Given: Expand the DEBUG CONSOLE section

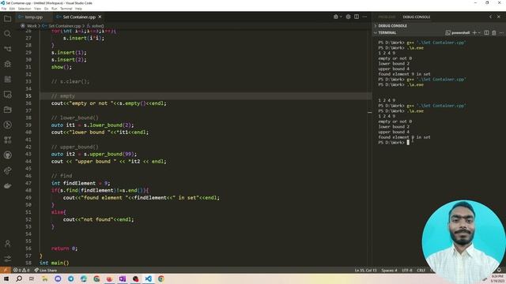Looking at the screenshot, I should click(392, 25).
